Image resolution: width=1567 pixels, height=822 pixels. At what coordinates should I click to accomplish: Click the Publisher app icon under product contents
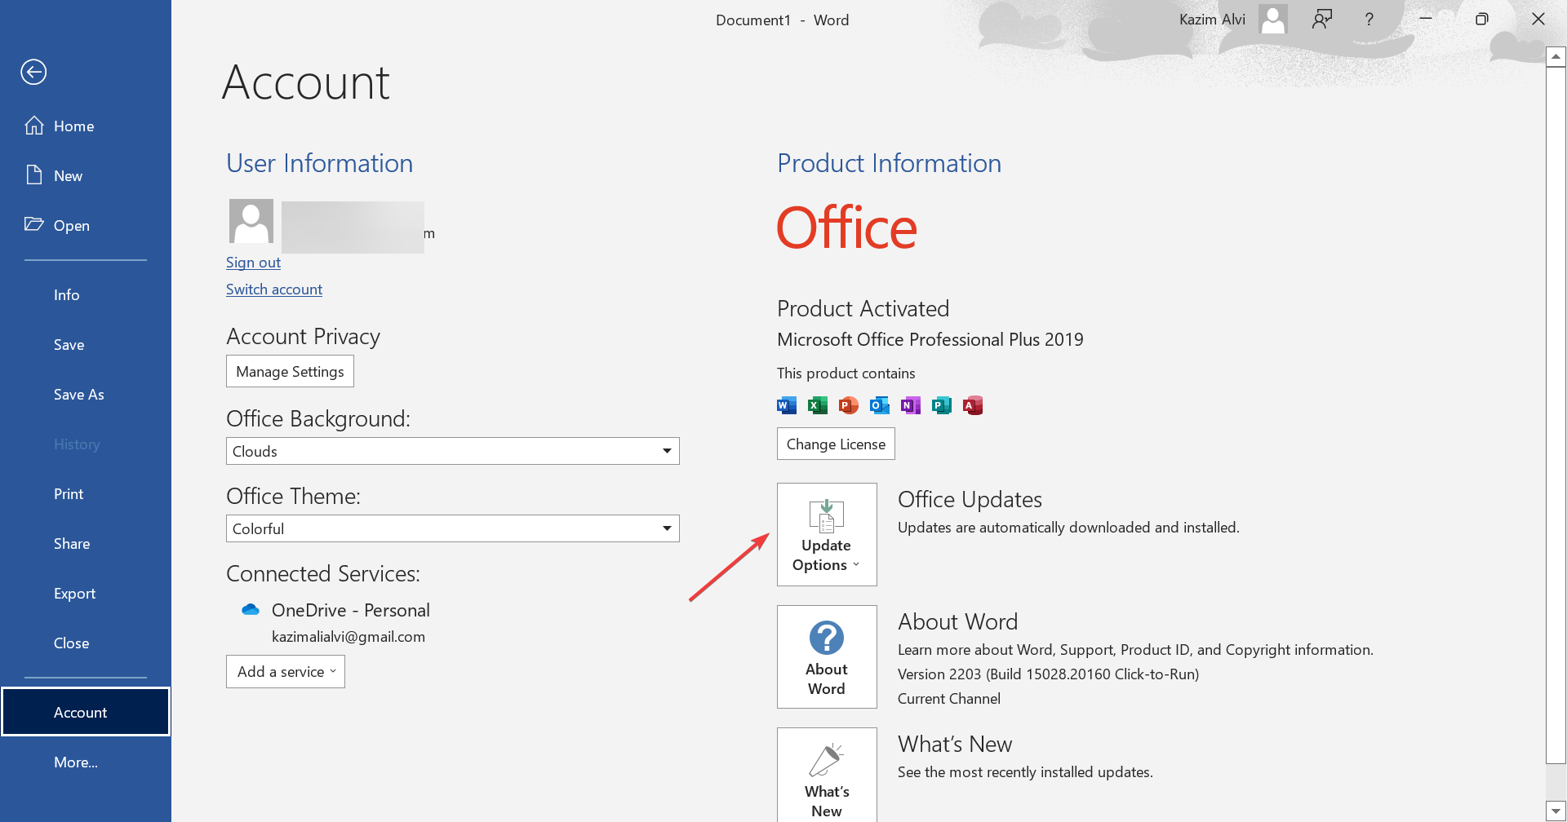(x=942, y=405)
